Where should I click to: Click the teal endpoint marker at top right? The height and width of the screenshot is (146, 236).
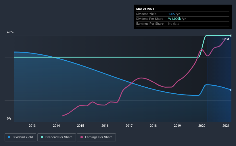pyautogui.click(x=231, y=36)
